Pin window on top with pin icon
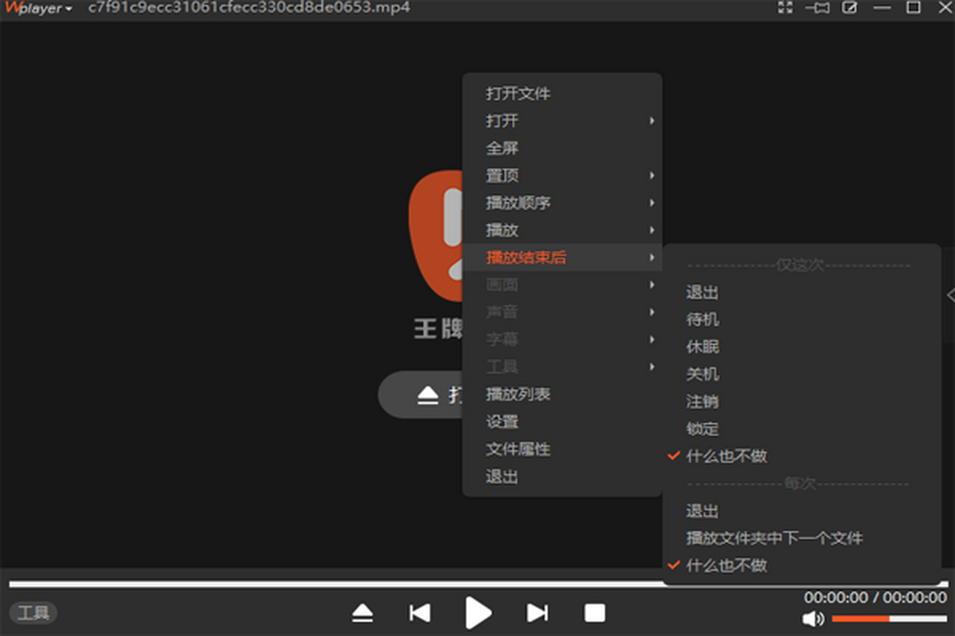This screenshot has width=955, height=636. [x=817, y=8]
